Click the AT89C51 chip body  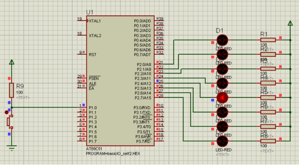(x=120, y=81)
